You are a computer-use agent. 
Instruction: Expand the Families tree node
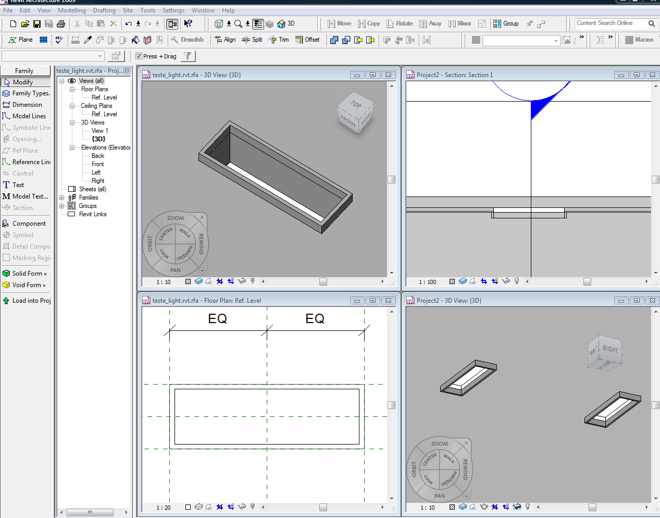coord(62,198)
